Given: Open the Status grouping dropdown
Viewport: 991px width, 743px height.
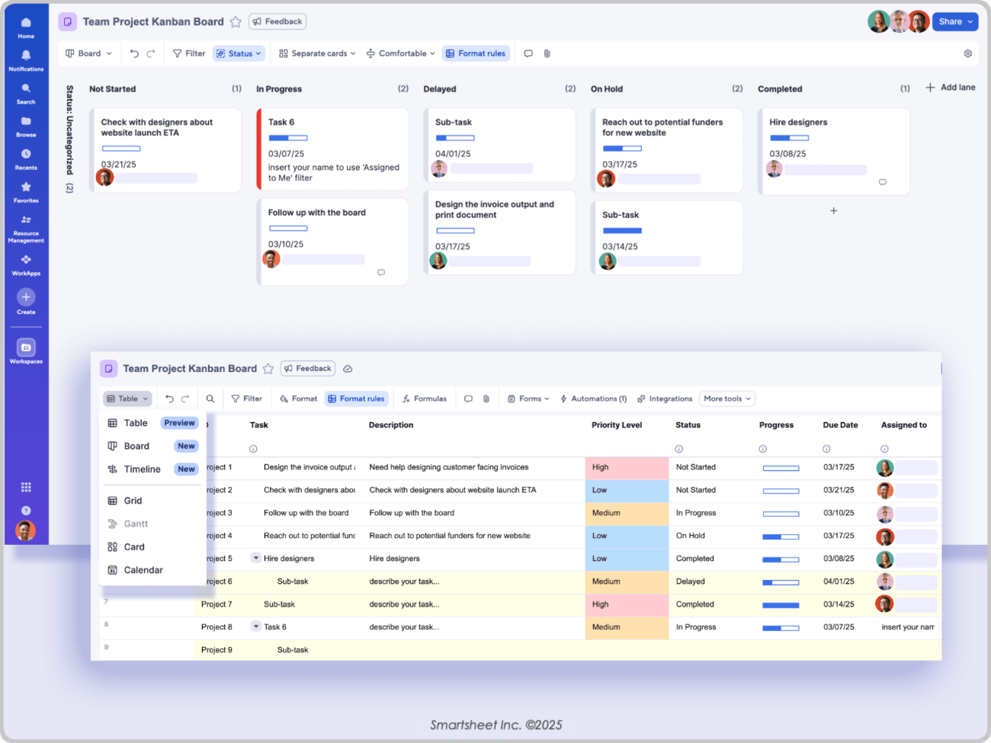Looking at the screenshot, I should 239,53.
